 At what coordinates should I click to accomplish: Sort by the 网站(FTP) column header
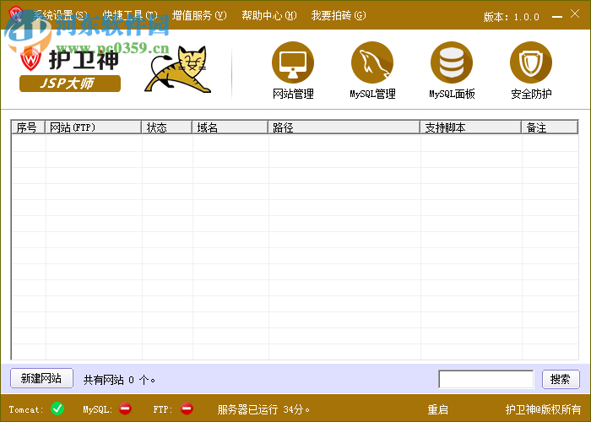click(x=93, y=127)
